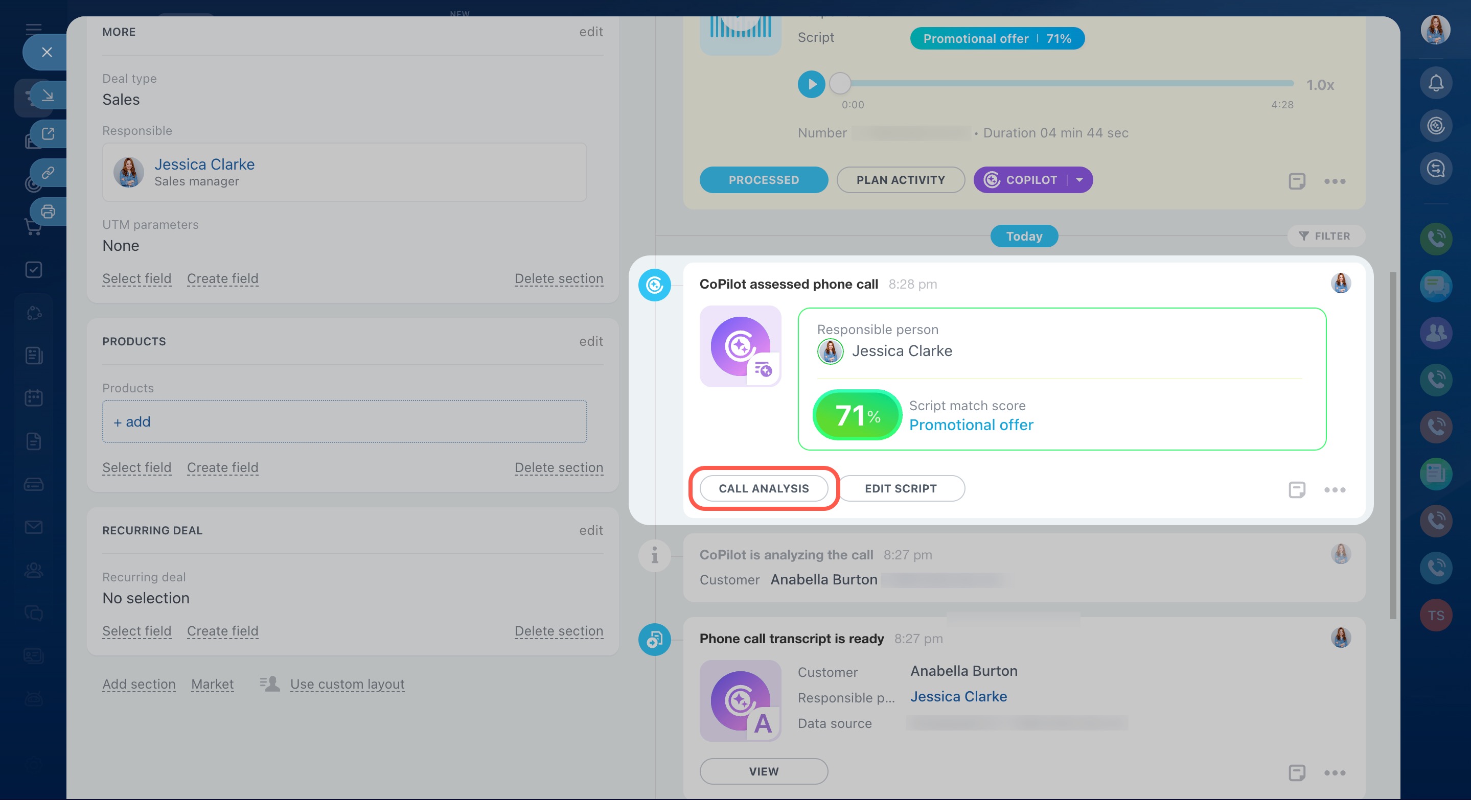Viewport: 1471px width, 800px height.
Task: Click the Today date marker
Action: (x=1023, y=236)
